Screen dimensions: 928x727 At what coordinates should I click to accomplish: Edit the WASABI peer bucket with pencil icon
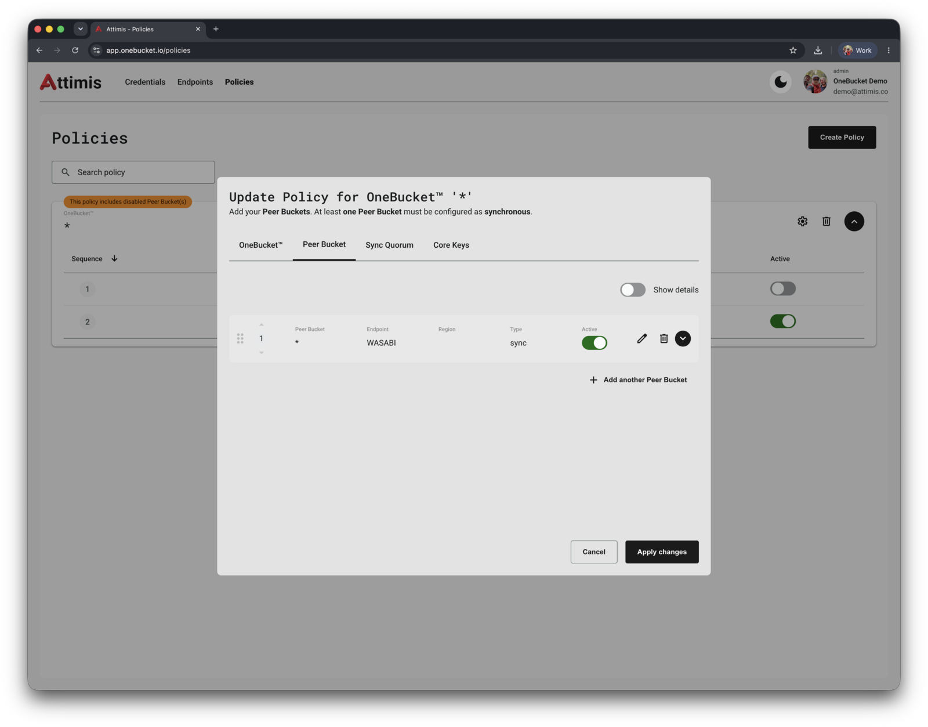click(641, 338)
